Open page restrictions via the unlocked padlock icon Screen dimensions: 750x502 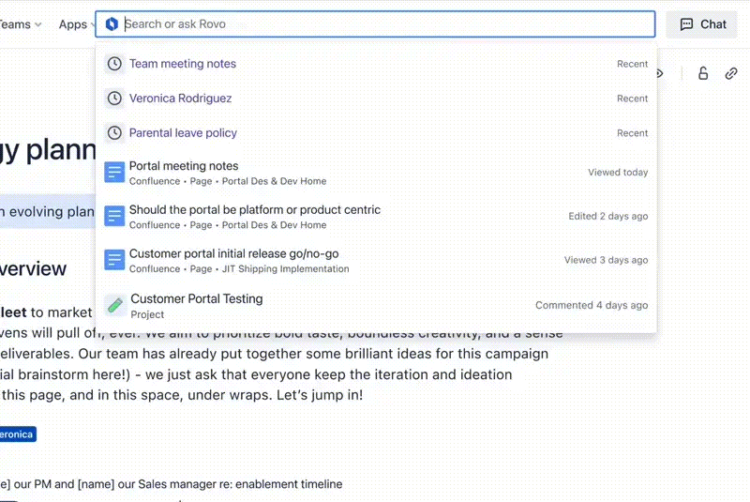[x=703, y=73]
